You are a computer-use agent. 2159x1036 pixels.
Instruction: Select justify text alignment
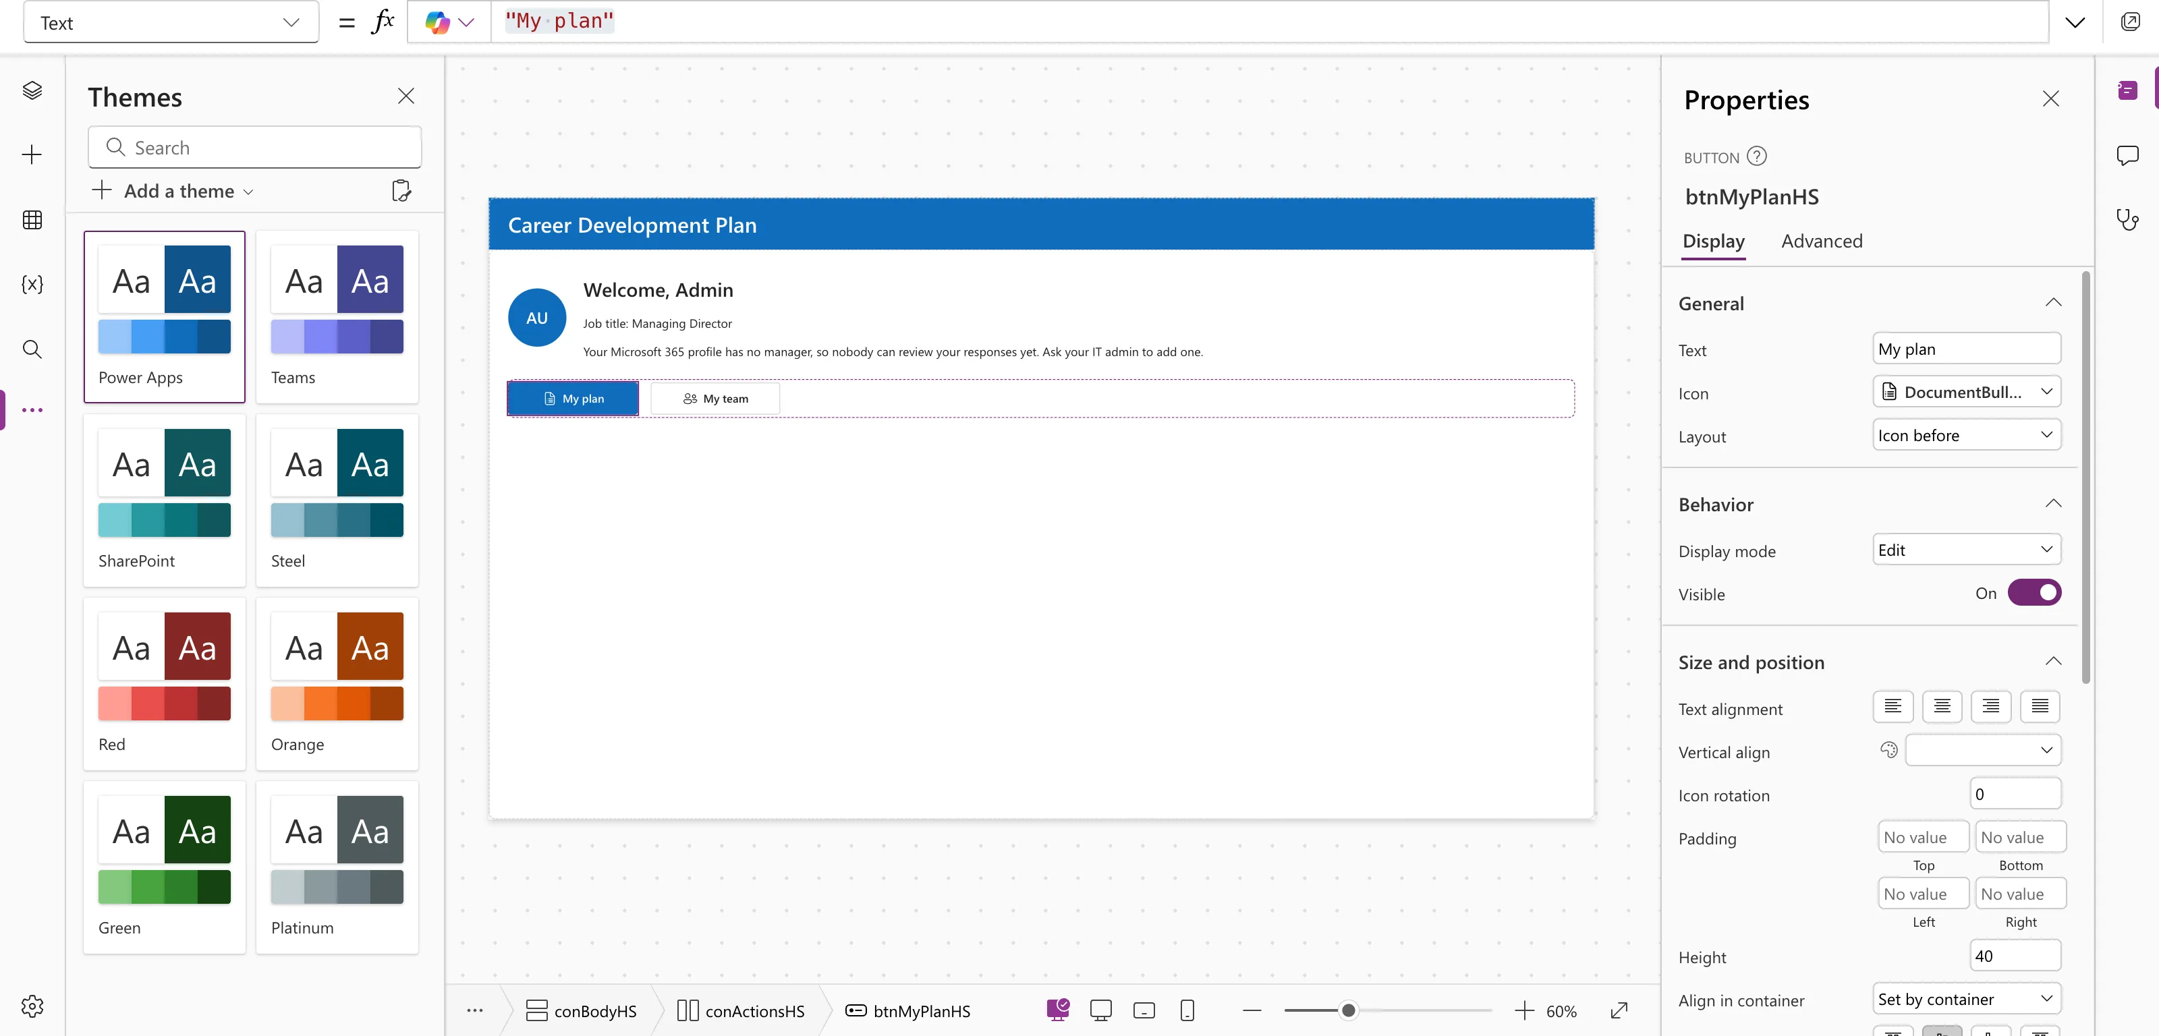point(2039,707)
